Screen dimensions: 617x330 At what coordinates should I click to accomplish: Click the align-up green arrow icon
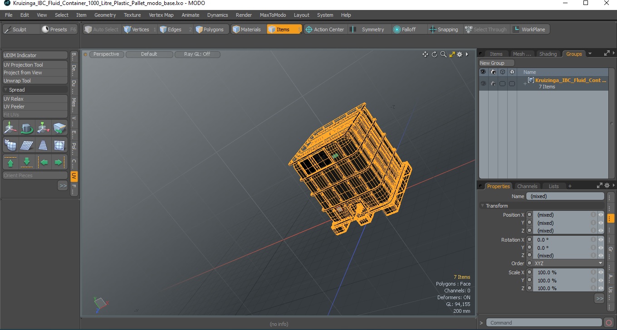10,162
